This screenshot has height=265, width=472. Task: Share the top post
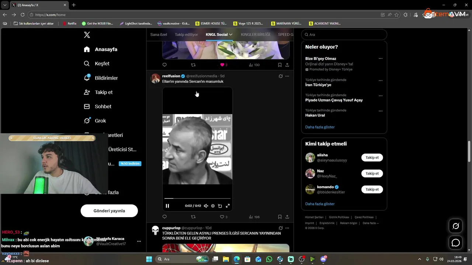click(x=287, y=65)
